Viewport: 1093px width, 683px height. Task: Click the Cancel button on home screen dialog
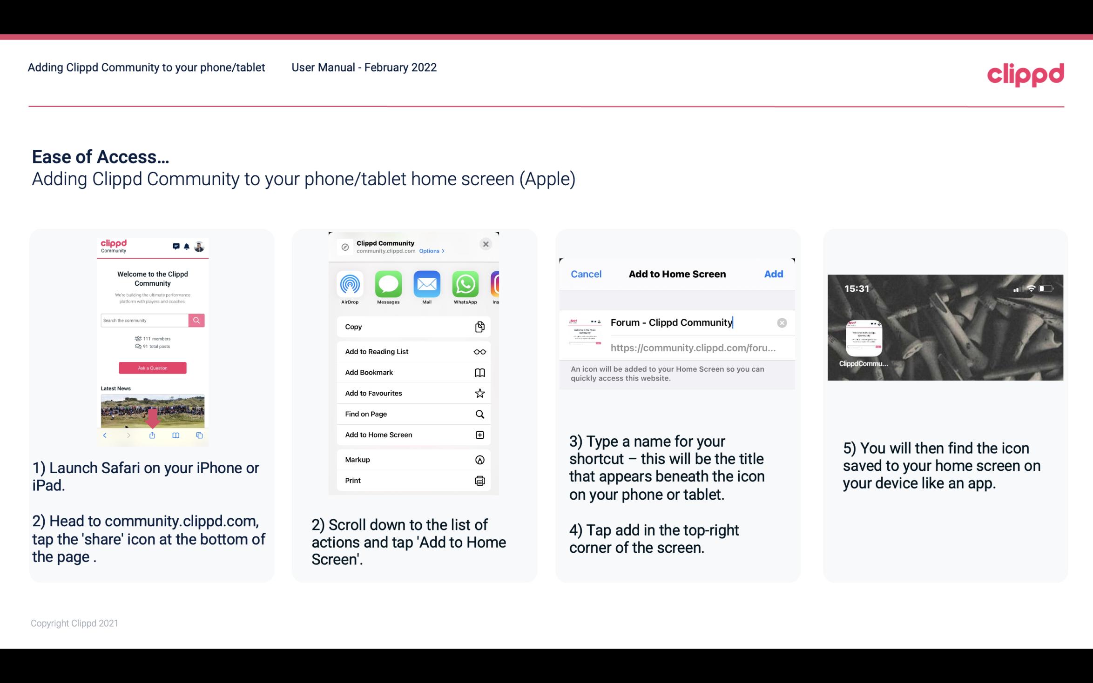586,273
